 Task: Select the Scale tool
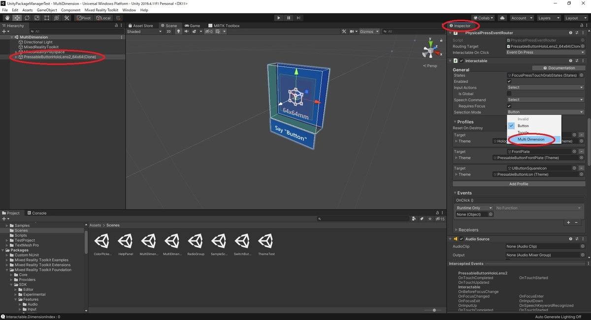click(x=37, y=18)
